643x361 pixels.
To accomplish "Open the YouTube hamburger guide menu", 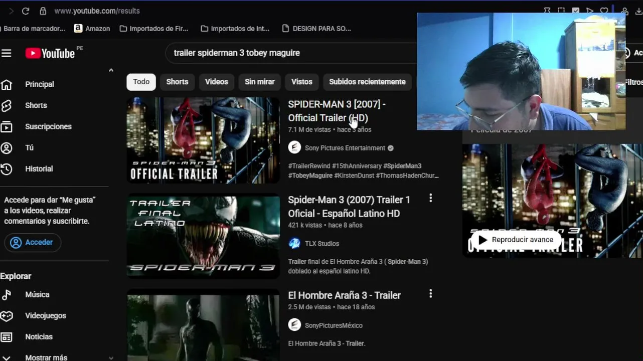I will tap(6, 53).
